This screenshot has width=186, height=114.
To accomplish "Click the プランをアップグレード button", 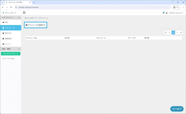I will click(x=11, y=54).
